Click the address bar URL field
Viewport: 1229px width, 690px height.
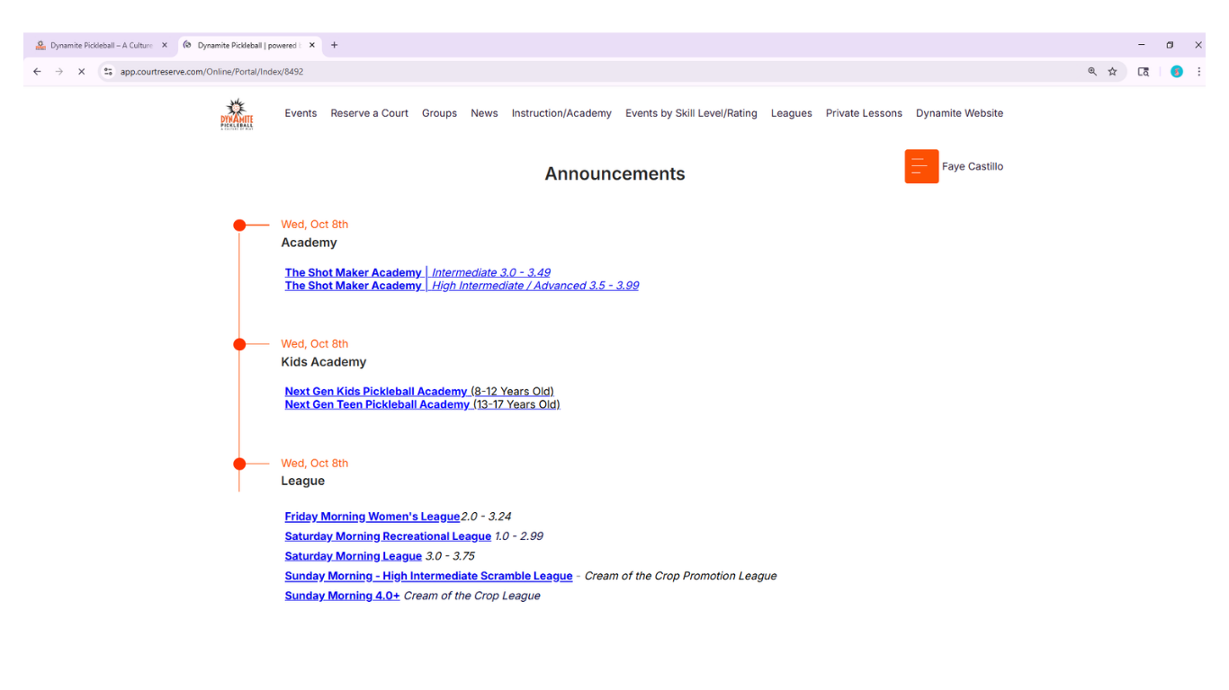540,72
